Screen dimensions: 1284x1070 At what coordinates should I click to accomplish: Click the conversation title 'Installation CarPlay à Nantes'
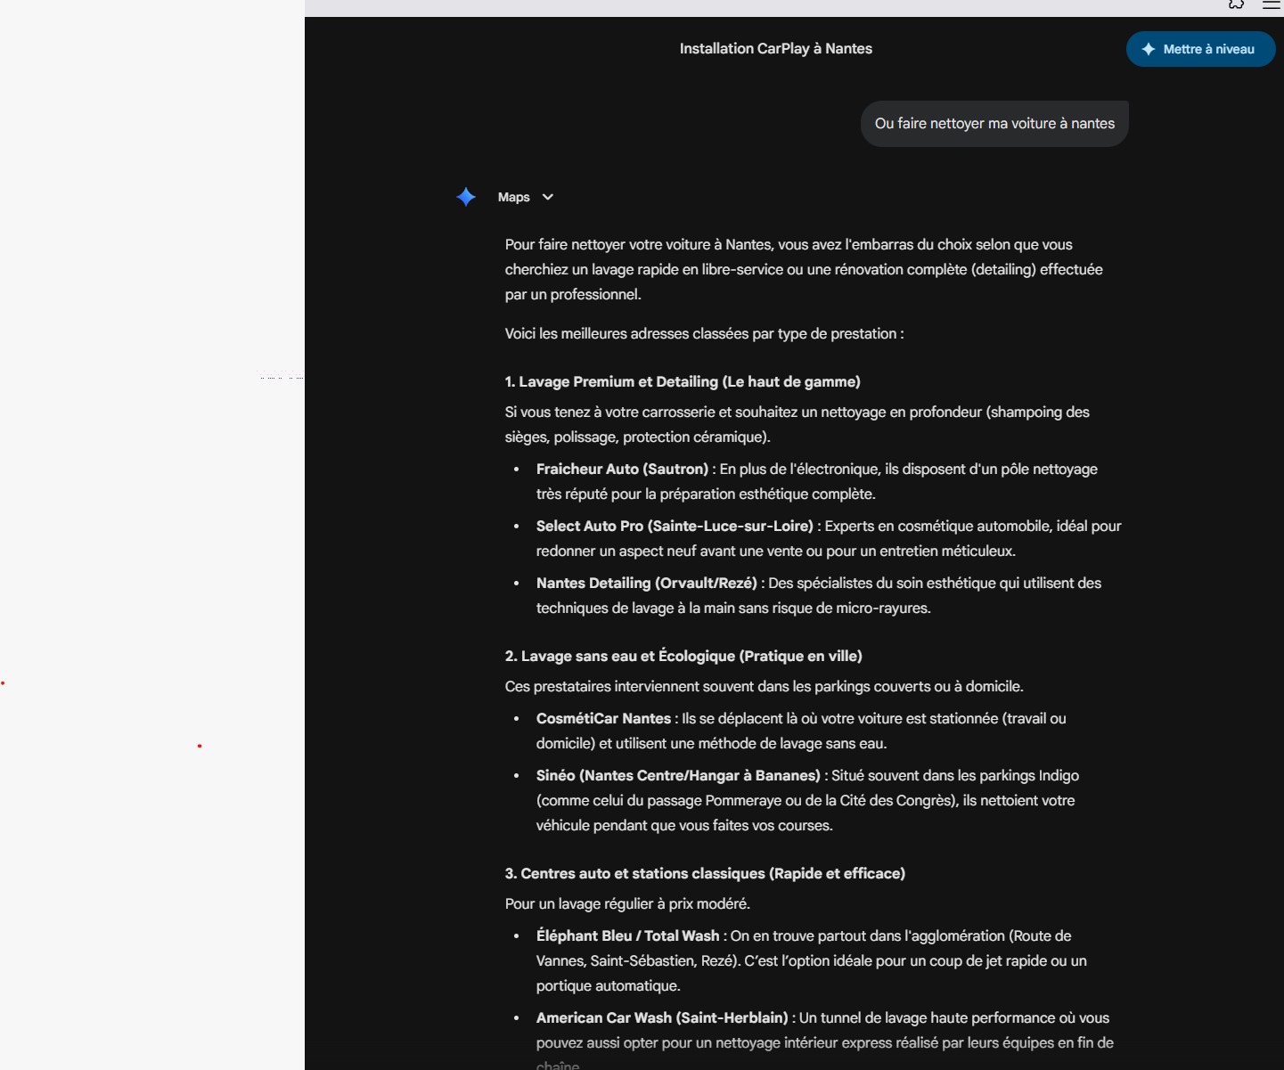[x=775, y=49]
